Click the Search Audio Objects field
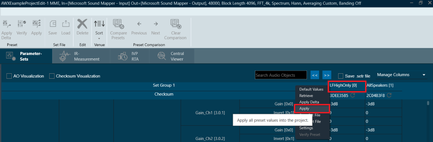The image size is (433, 142). coord(281,75)
